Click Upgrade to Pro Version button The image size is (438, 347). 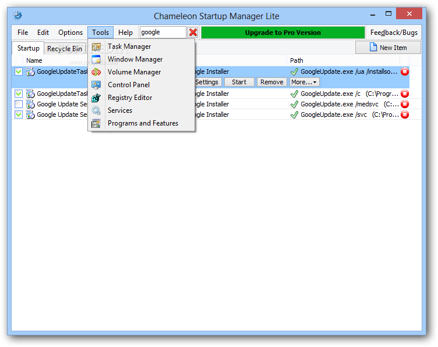tap(283, 33)
